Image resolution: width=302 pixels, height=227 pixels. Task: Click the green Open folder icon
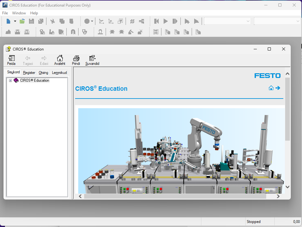click(22, 21)
